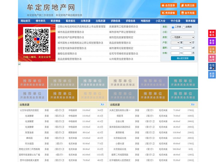
Task: Click the purple 客服微信 sidebar icon
Action: tap(212, 42)
